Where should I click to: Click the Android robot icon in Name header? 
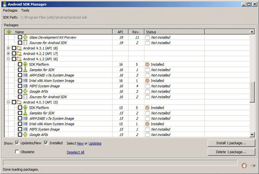pyautogui.click(x=9, y=32)
